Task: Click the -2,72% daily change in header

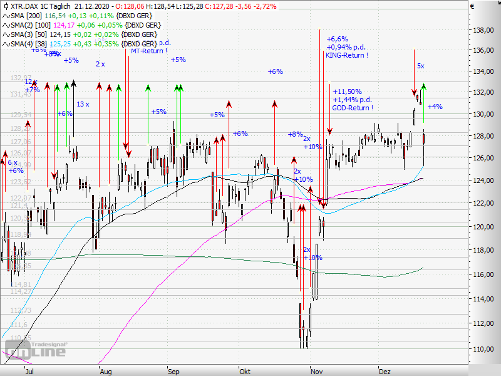Action: pyautogui.click(x=264, y=6)
